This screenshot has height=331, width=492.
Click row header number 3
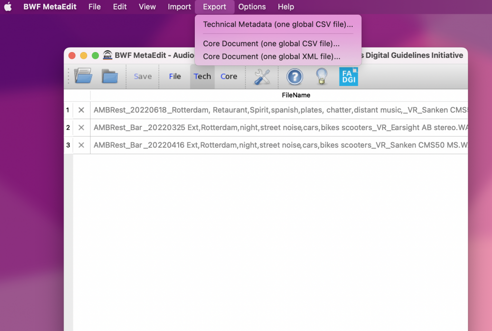68,145
